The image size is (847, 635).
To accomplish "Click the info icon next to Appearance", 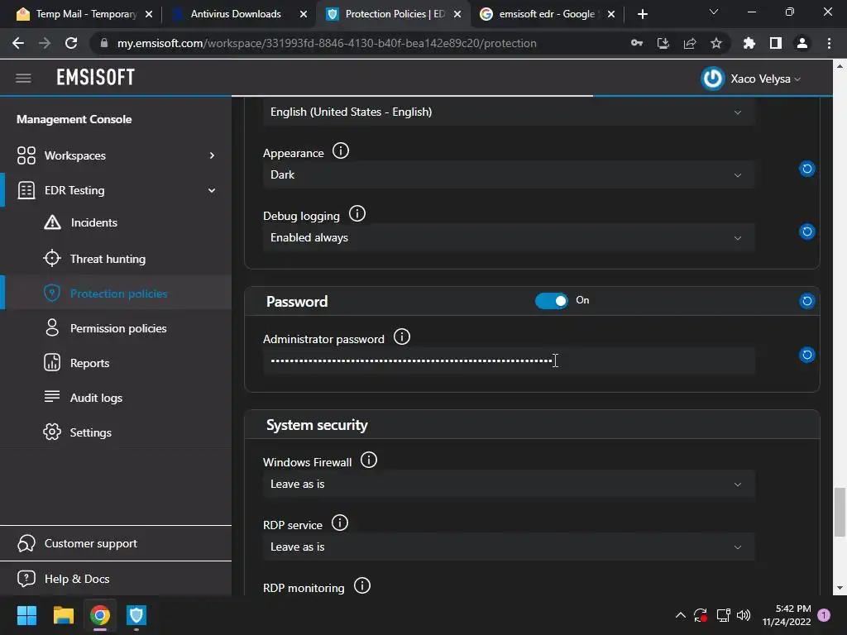I will click(340, 150).
